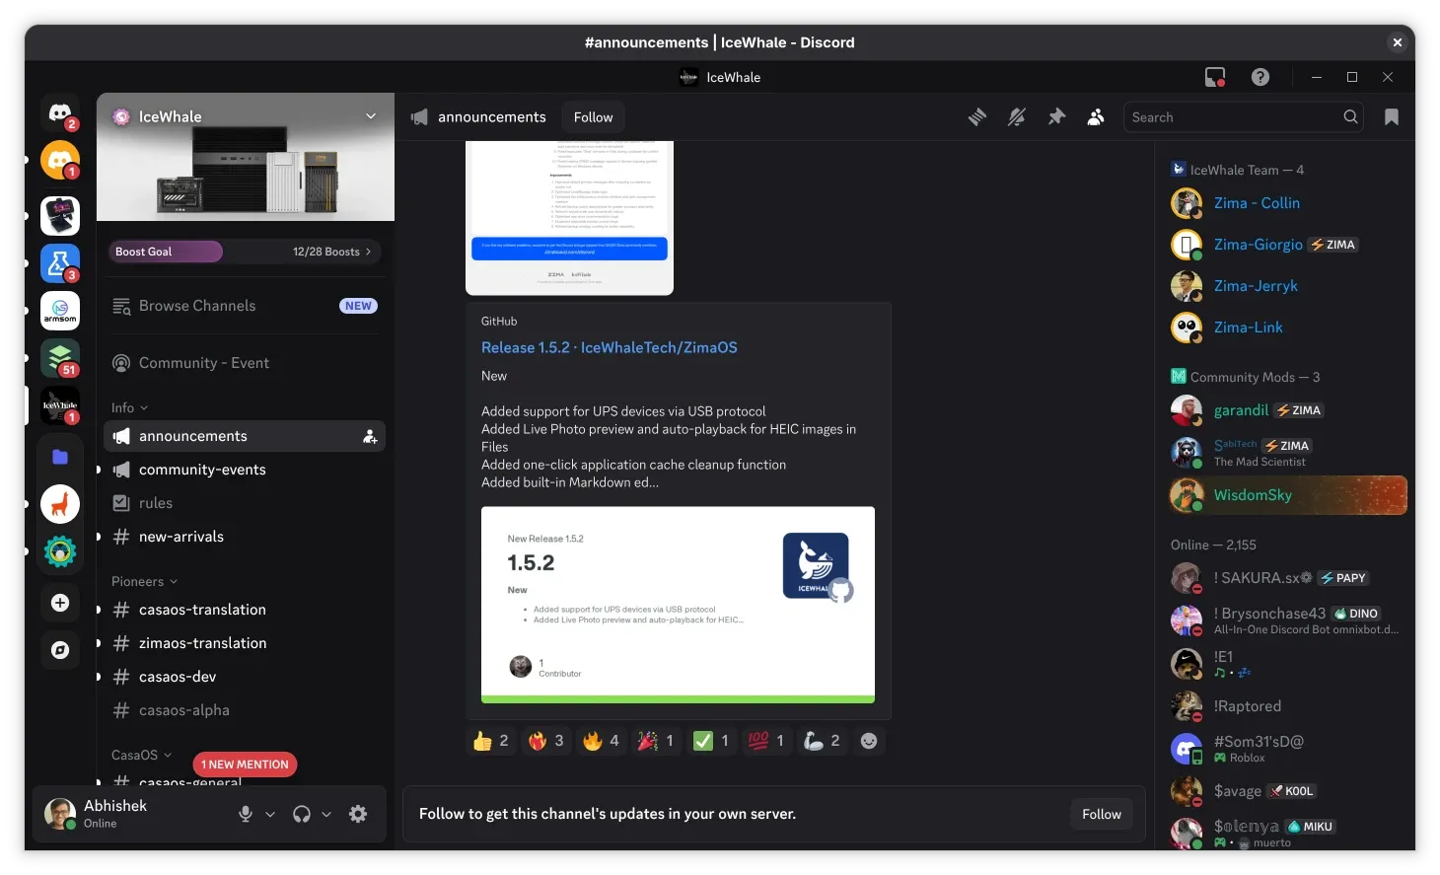This screenshot has height=875, width=1440.
Task: Open the threads panel
Action: coord(976,116)
